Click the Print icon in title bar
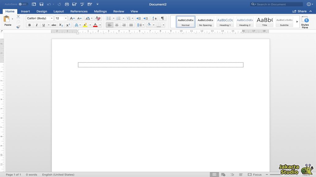The height and width of the screenshot is (177, 316). 67,4
